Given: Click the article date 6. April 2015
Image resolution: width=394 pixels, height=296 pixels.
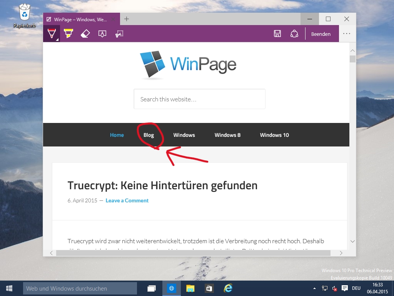Looking at the screenshot, I should pyautogui.click(x=82, y=200).
